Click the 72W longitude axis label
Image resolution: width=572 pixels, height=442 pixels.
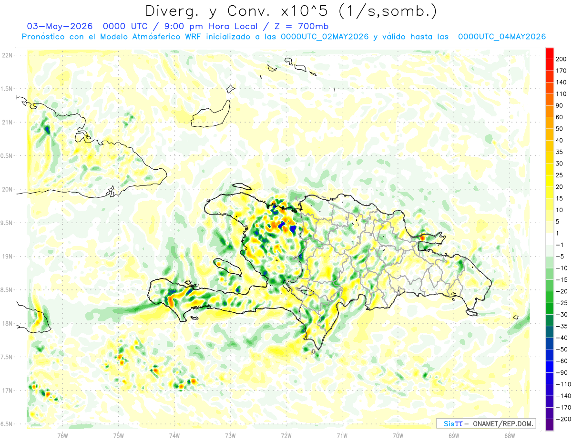(x=286, y=435)
